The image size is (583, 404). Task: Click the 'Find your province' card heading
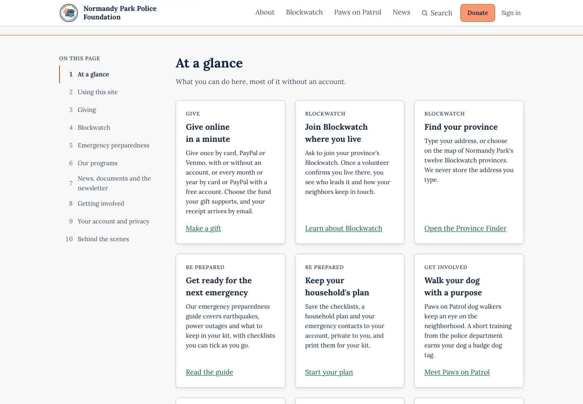point(461,127)
